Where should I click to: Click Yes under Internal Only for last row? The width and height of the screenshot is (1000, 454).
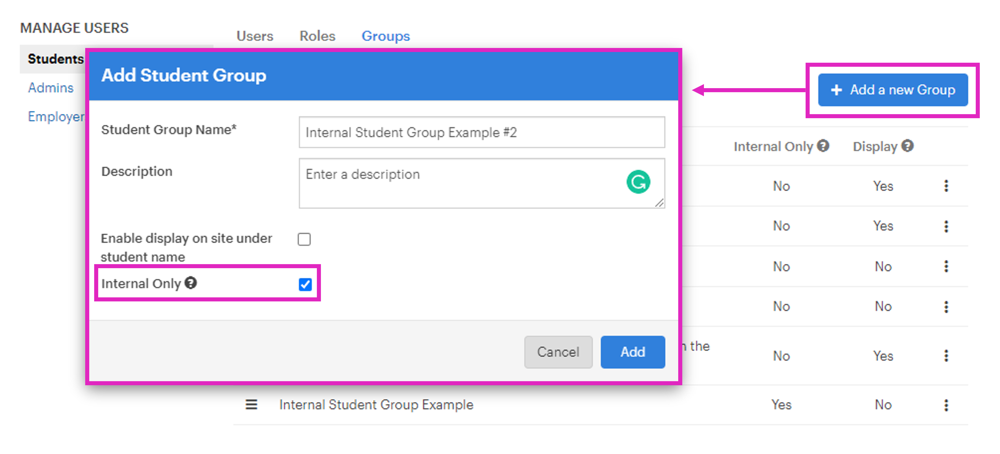pos(781,405)
